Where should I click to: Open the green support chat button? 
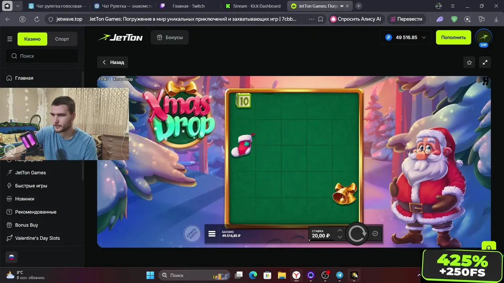pos(489,246)
